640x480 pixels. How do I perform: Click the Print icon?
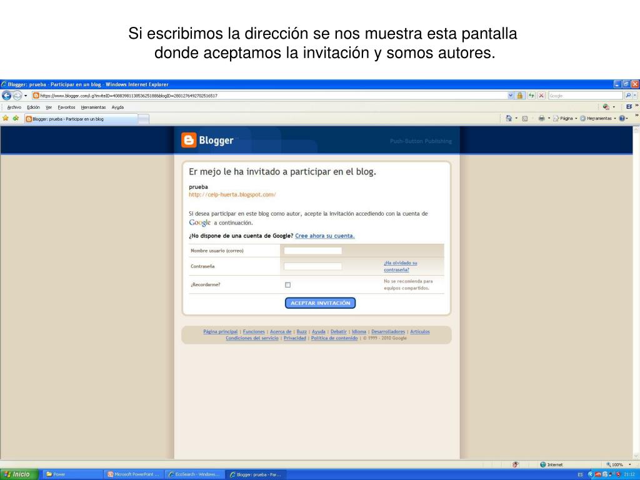click(x=542, y=118)
